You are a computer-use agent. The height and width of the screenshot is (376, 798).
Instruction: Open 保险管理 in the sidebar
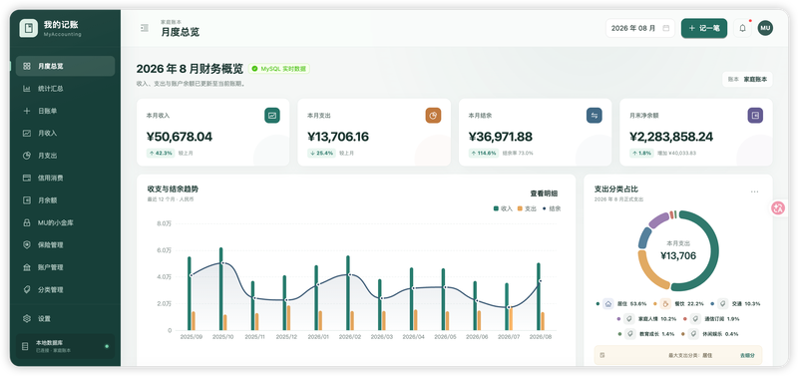point(65,244)
